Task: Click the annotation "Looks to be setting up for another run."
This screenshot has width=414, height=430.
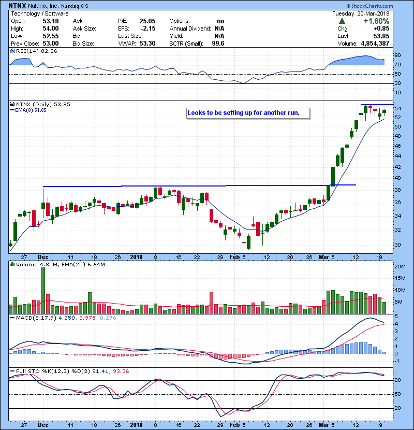Action: click(x=244, y=113)
